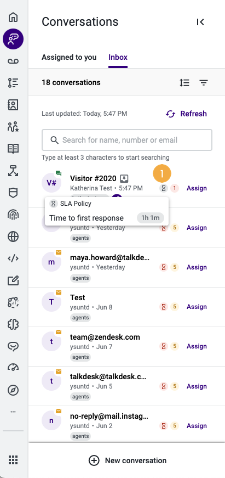Open the fingerprint identity icon
Screen dimensions: 225x478
(13, 215)
